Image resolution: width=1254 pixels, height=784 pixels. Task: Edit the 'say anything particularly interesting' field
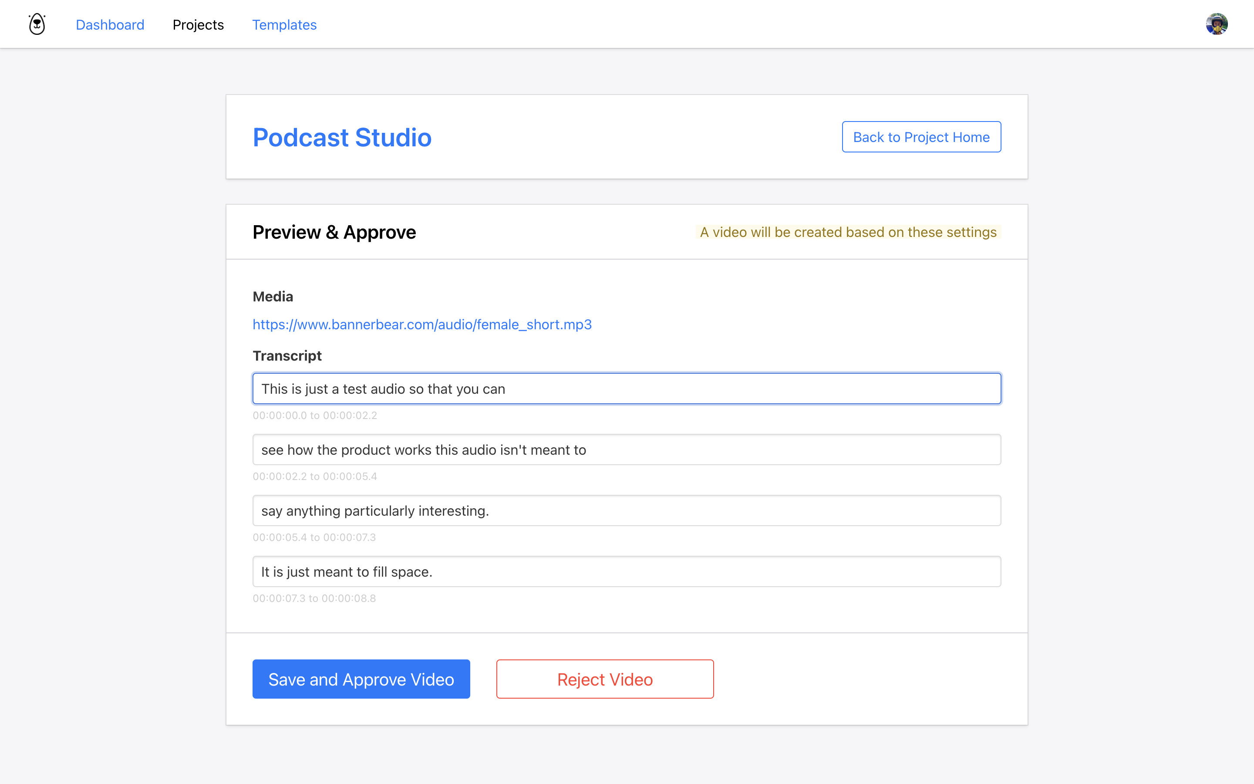(626, 511)
